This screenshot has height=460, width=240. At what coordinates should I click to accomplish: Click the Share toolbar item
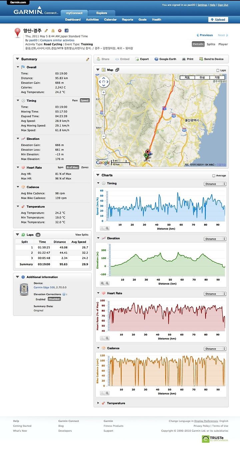pos(103,59)
